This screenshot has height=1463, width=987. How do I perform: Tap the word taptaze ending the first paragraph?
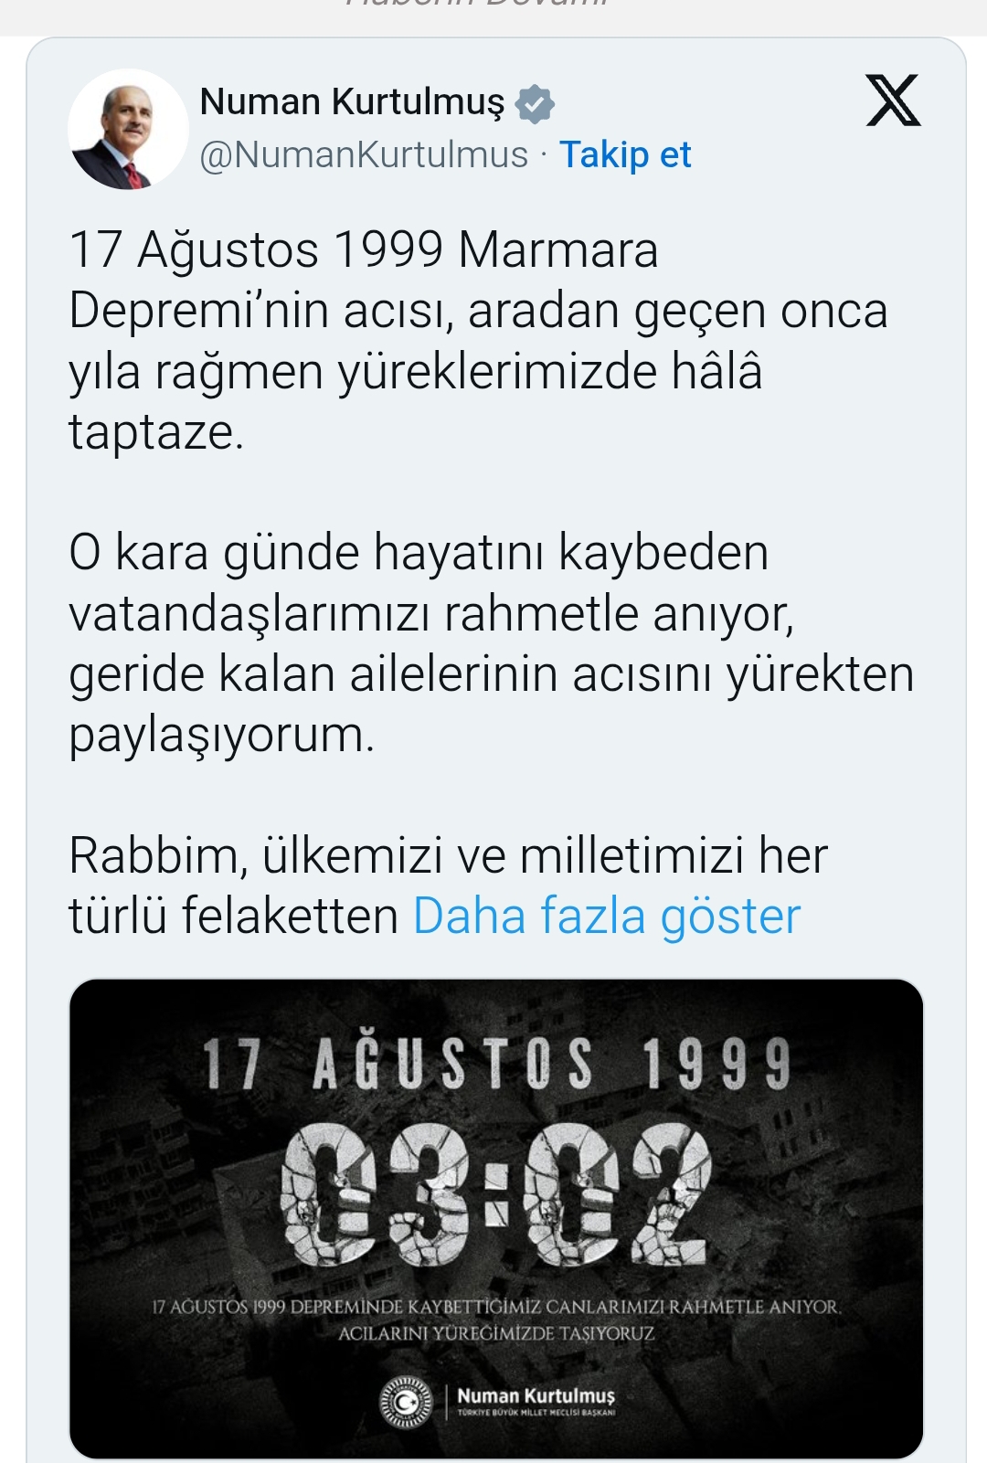pyautogui.click(x=156, y=432)
